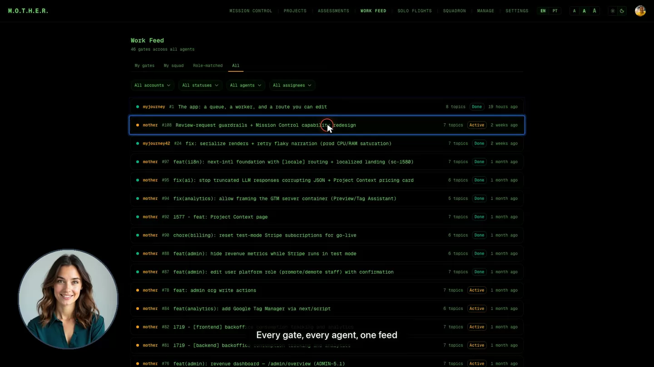The width and height of the screenshot is (654, 367).
Task: Toggle language to EN
Action: tap(543, 11)
